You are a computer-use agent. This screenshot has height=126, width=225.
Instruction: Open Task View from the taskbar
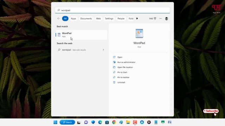79,122
